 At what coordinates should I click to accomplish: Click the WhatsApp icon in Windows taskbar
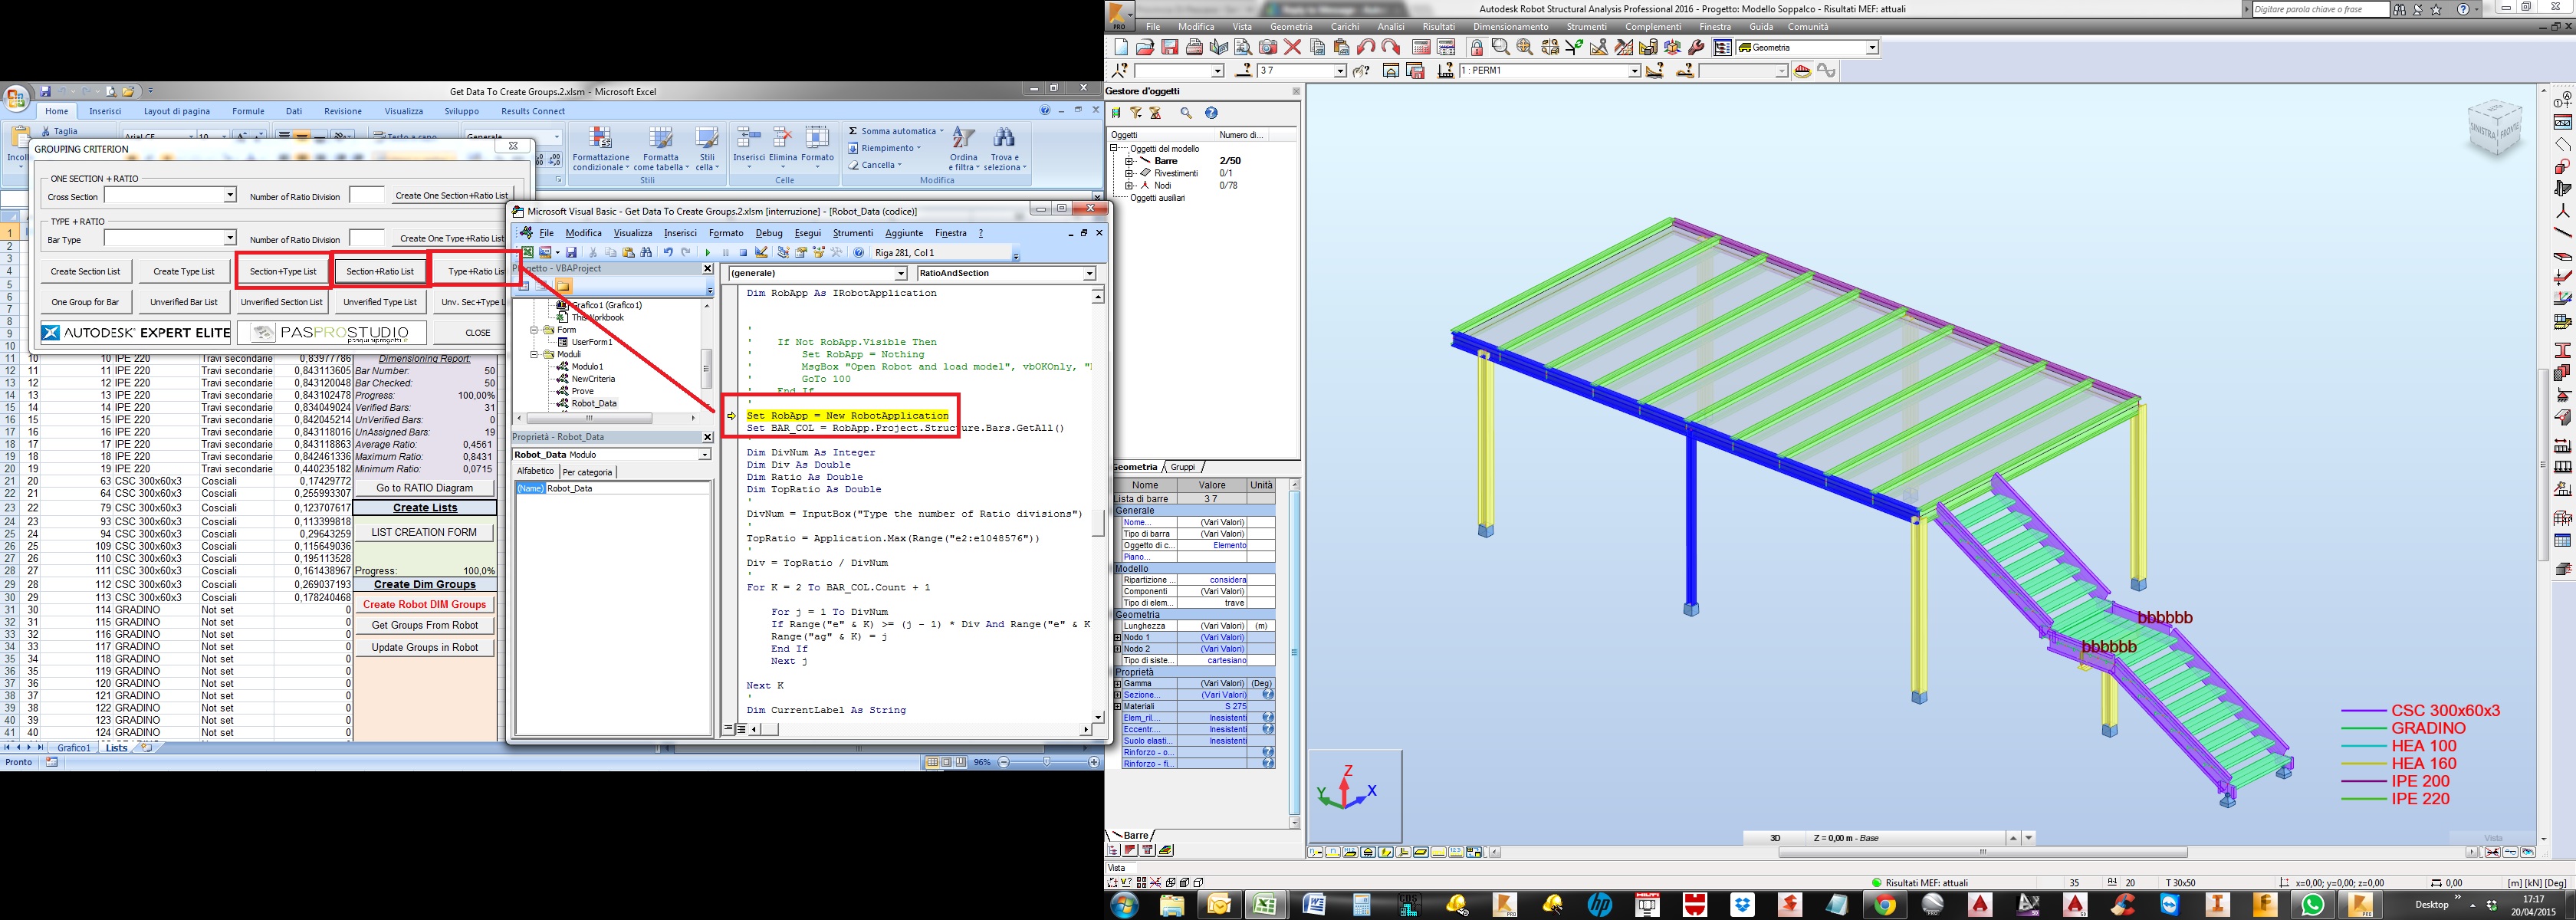pyautogui.click(x=2313, y=905)
